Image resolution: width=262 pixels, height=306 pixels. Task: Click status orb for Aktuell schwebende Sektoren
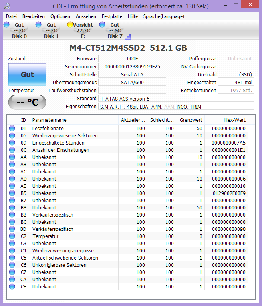tap(12, 258)
